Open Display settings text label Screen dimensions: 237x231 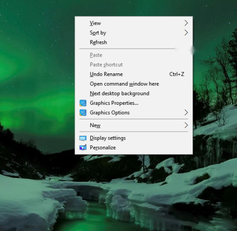click(x=108, y=138)
